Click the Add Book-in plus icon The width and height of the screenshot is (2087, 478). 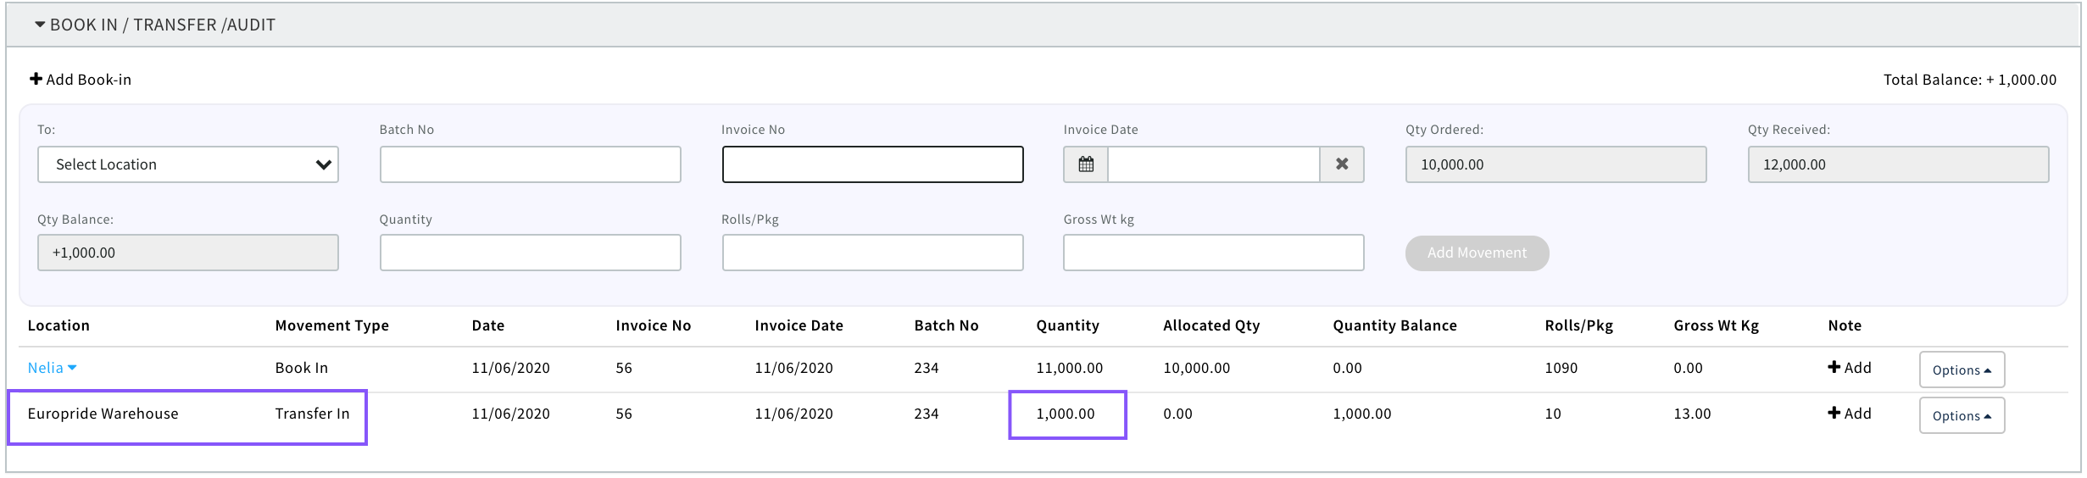coord(36,79)
